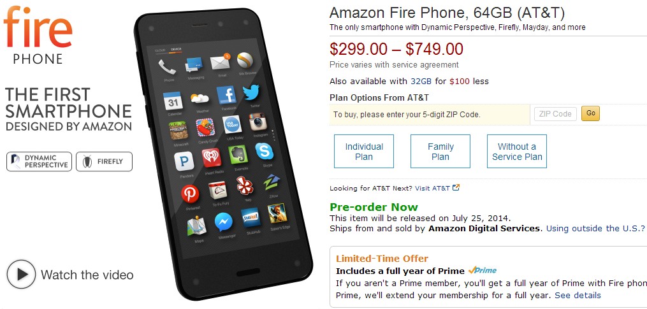Click the Yelp icon on phone screen
Viewport: 647px width, 309px height.
click(x=245, y=186)
